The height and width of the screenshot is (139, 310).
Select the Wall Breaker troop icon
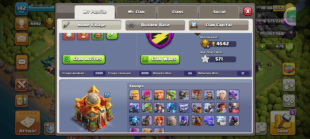pos(184,95)
